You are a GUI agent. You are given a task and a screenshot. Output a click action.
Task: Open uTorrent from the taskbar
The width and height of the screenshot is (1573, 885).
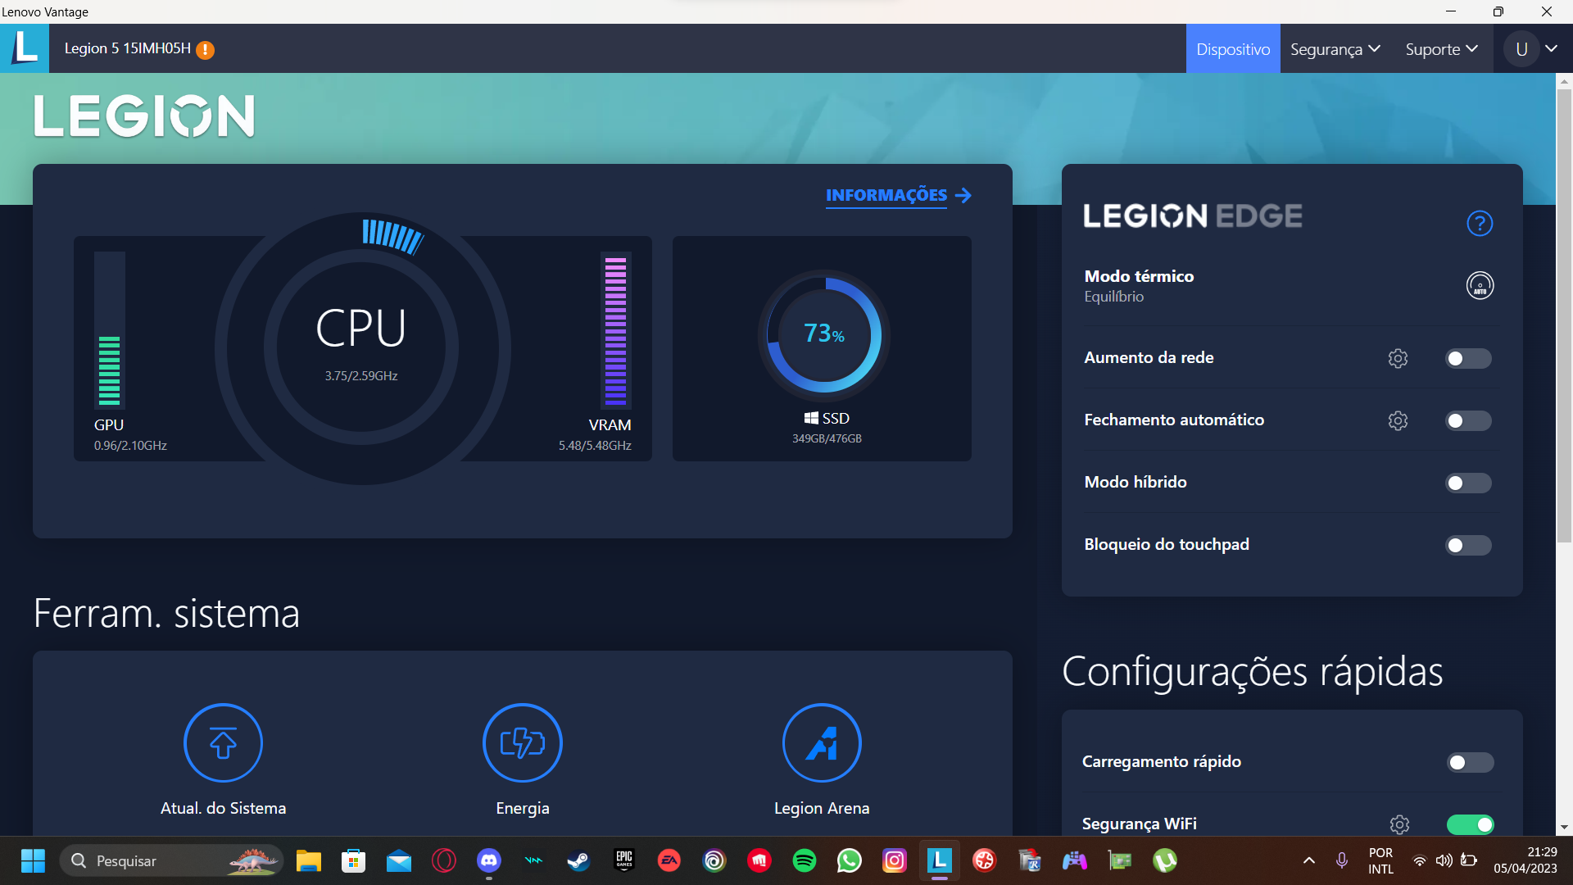click(x=1165, y=860)
